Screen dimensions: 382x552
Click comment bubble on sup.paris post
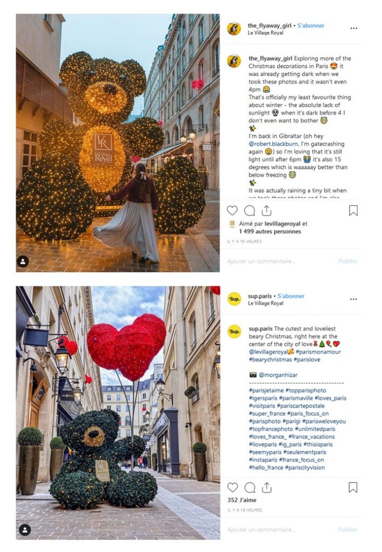pyautogui.click(x=250, y=487)
